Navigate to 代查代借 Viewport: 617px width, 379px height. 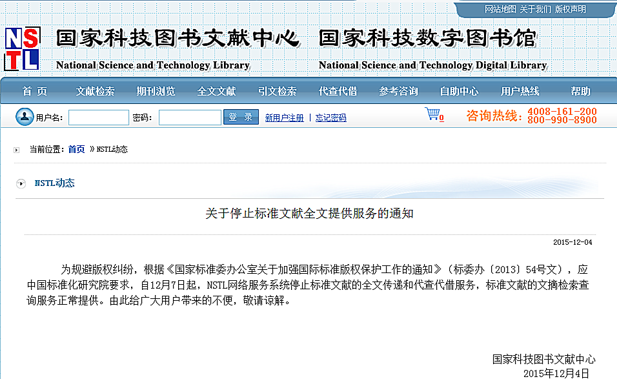point(338,91)
